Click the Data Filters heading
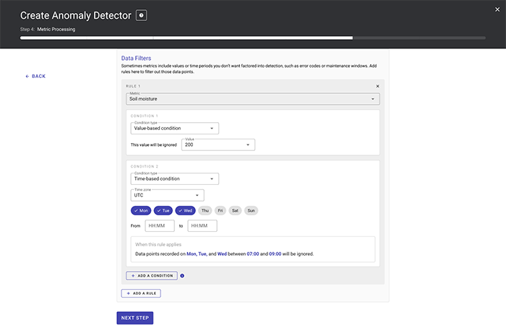506x328 pixels. [136, 59]
